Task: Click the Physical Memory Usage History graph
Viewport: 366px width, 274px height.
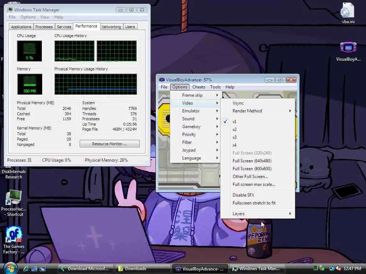Action: [x=96, y=84]
